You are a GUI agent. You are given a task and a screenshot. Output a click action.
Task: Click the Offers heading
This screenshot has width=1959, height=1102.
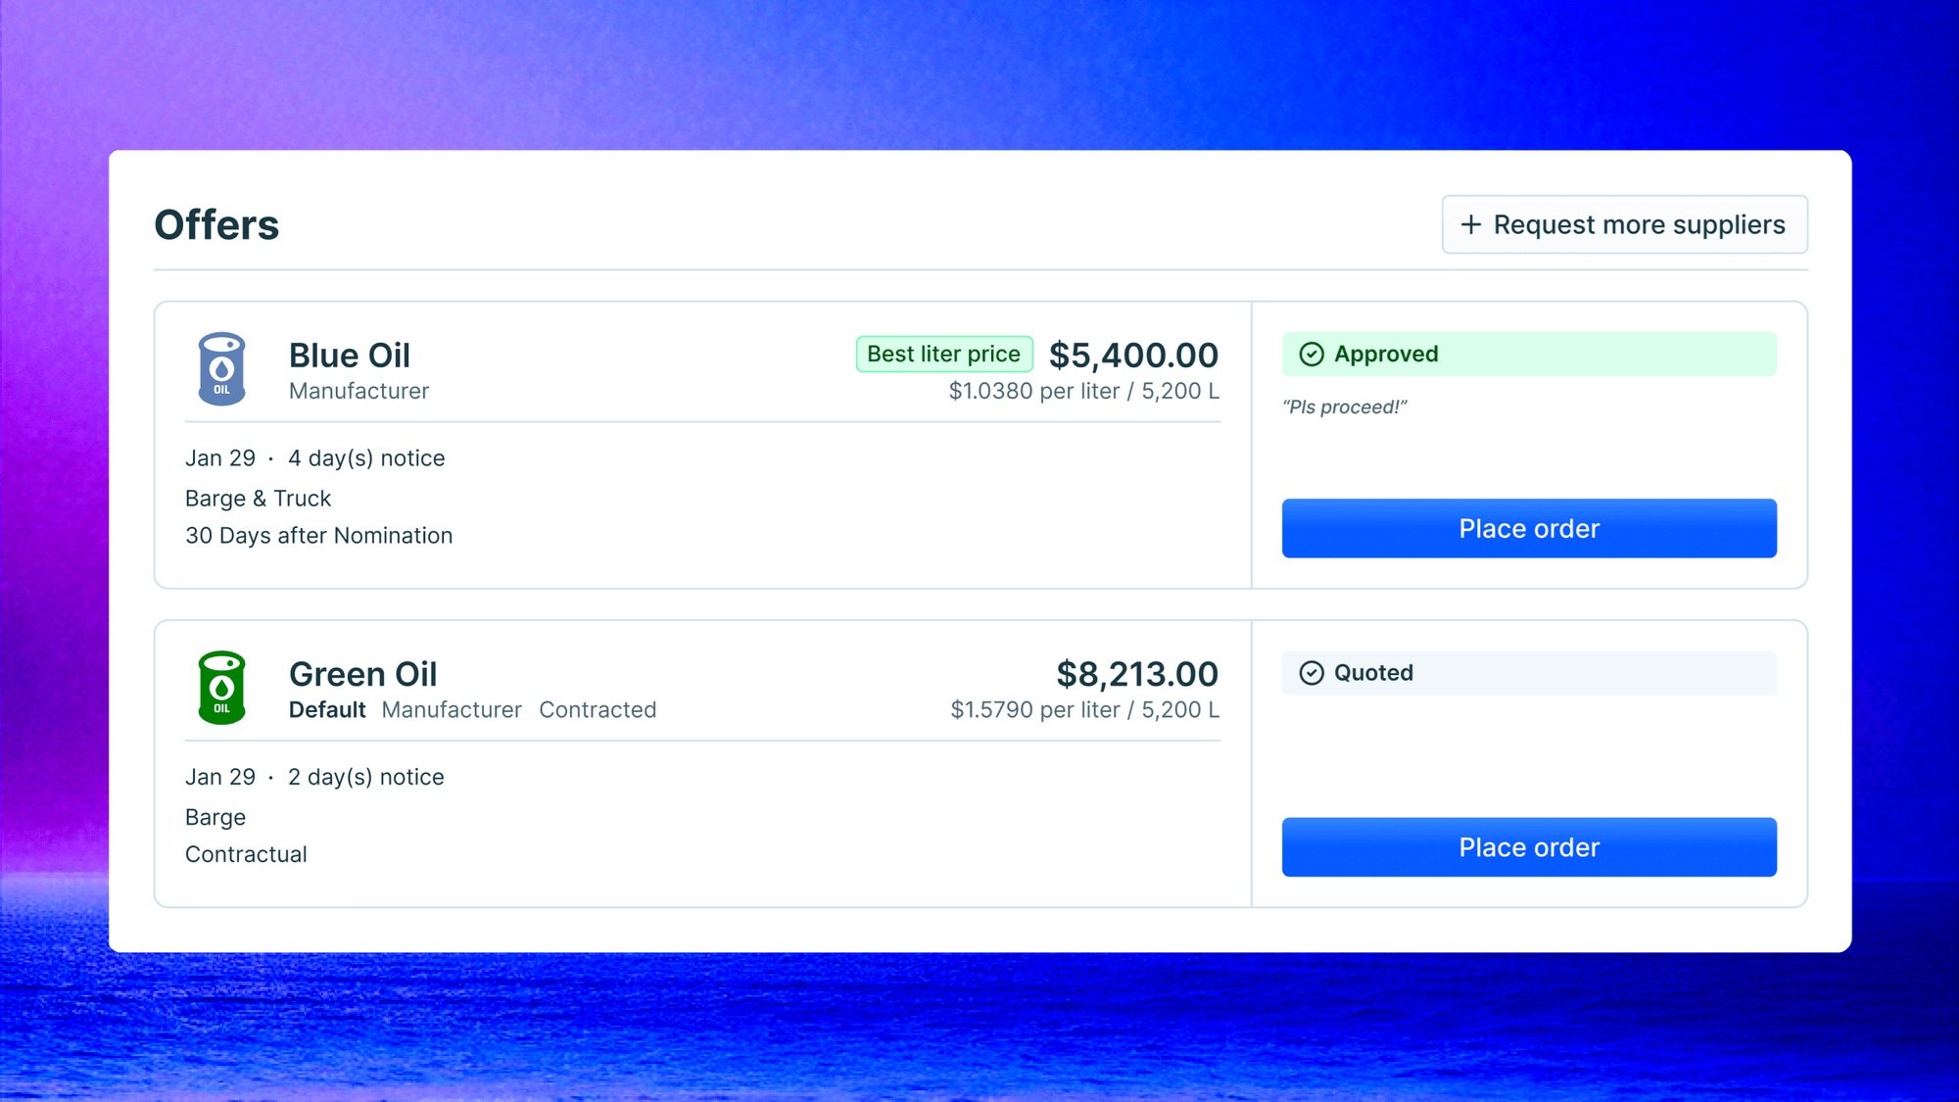pyautogui.click(x=216, y=224)
